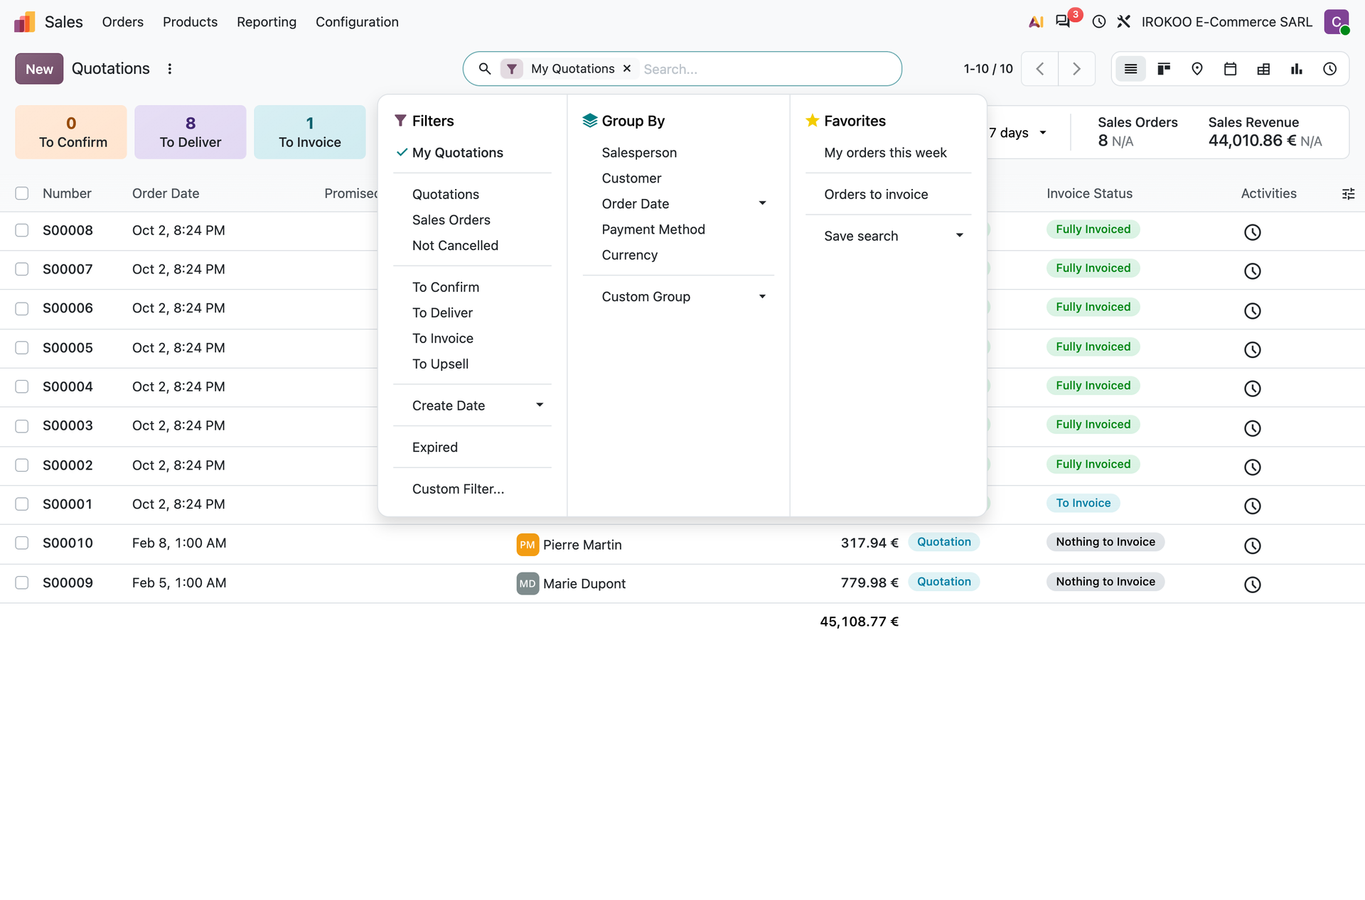This screenshot has height=900, width=1365.
Task: Select the List view icon
Action: coord(1130,69)
